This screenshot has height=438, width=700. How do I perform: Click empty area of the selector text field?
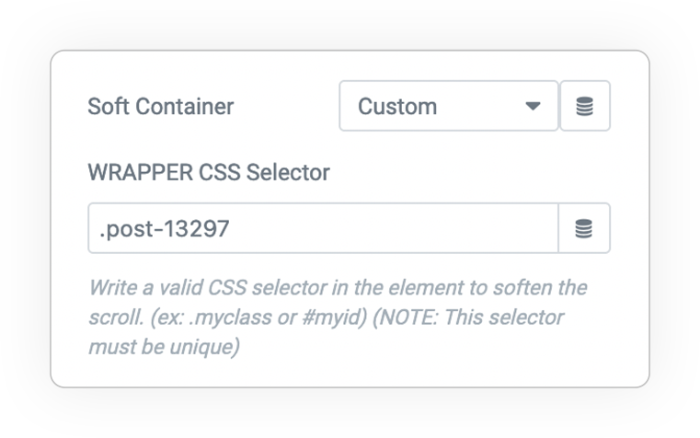click(x=393, y=228)
